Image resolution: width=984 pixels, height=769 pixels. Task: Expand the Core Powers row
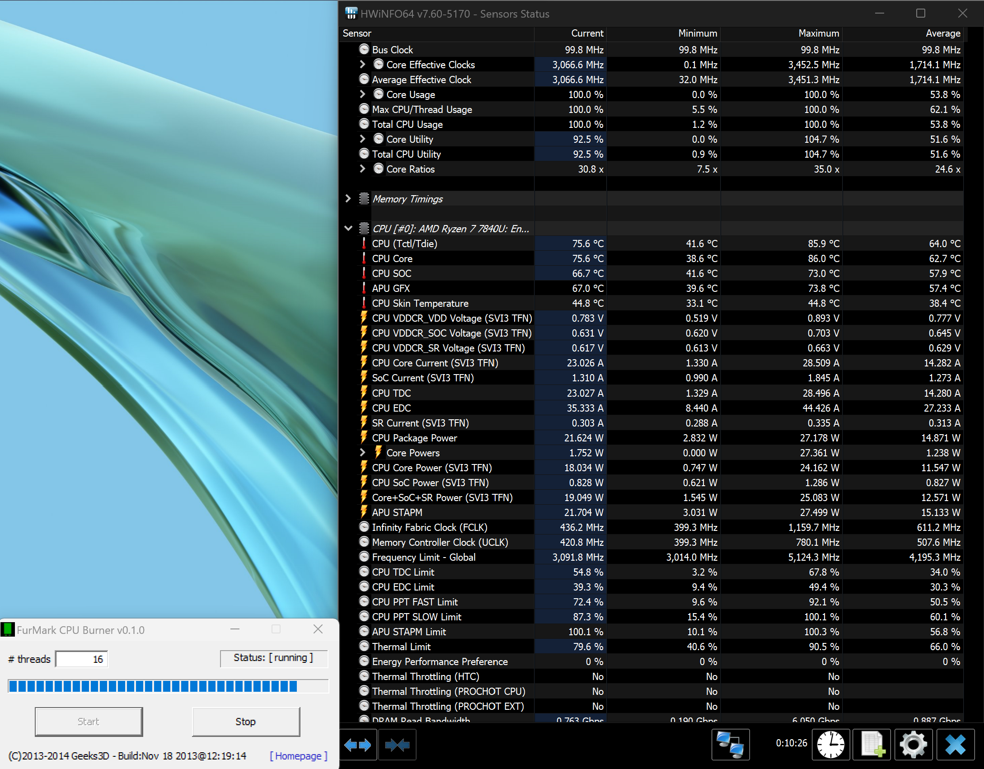[x=362, y=452]
